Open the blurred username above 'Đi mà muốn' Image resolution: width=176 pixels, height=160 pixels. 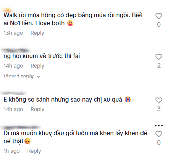[20, 126]
